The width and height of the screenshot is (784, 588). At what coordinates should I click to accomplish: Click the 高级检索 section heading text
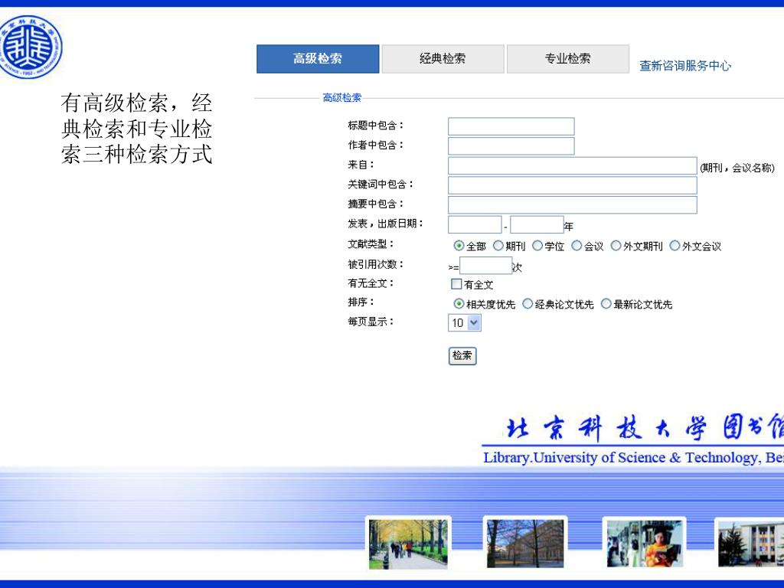tap(341, 97)
